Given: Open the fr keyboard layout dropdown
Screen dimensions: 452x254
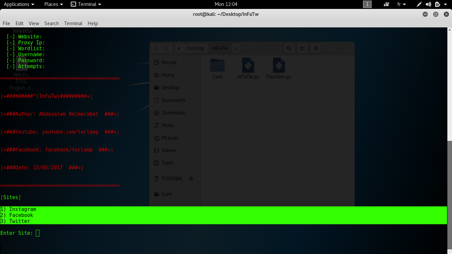Looking at the screenshot, I should (x=401, y=4).
